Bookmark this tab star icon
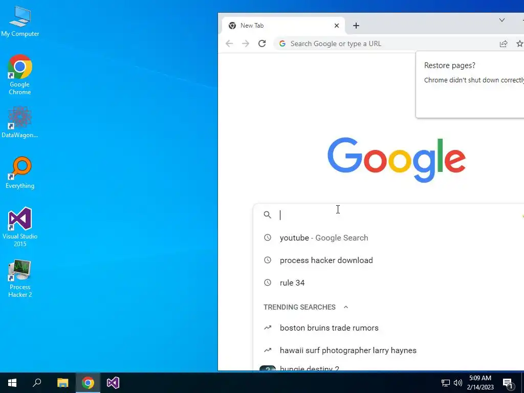 (x=520, y=44)
